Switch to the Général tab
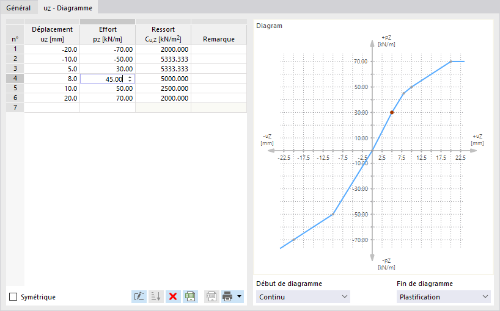Image resolution: width=500 pixels, height=311 pixels. (18, 8)
